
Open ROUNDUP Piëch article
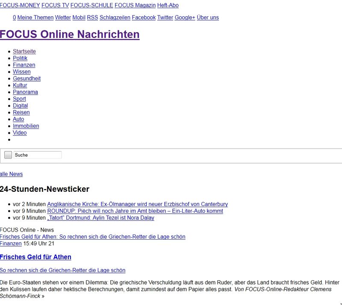coord(135,211)
